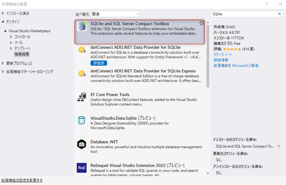Click scheduled entry SQLite and SQL Server Compact To...

[245, 146]
